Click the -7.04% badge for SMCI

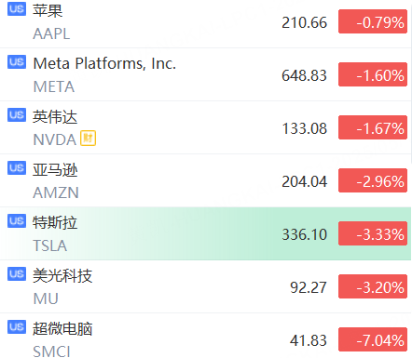coord(373,339)
